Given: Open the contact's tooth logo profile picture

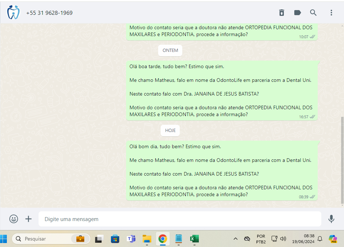Looking at the screenshot, I should (13, 13).
